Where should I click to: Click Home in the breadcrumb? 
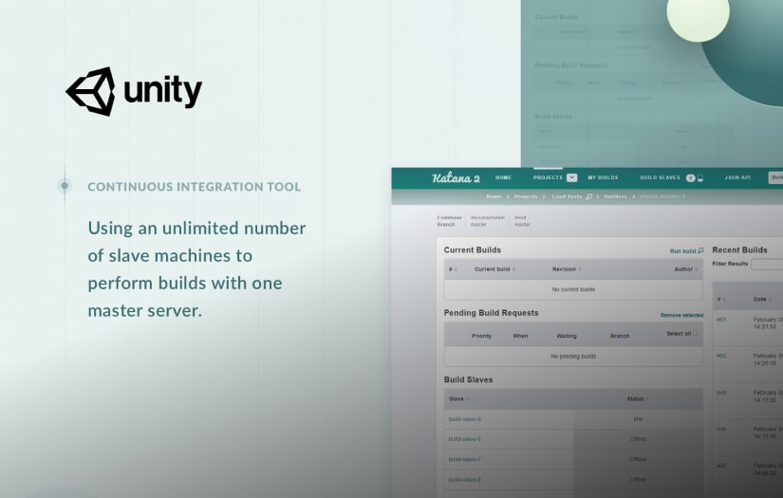pos(494,196)
